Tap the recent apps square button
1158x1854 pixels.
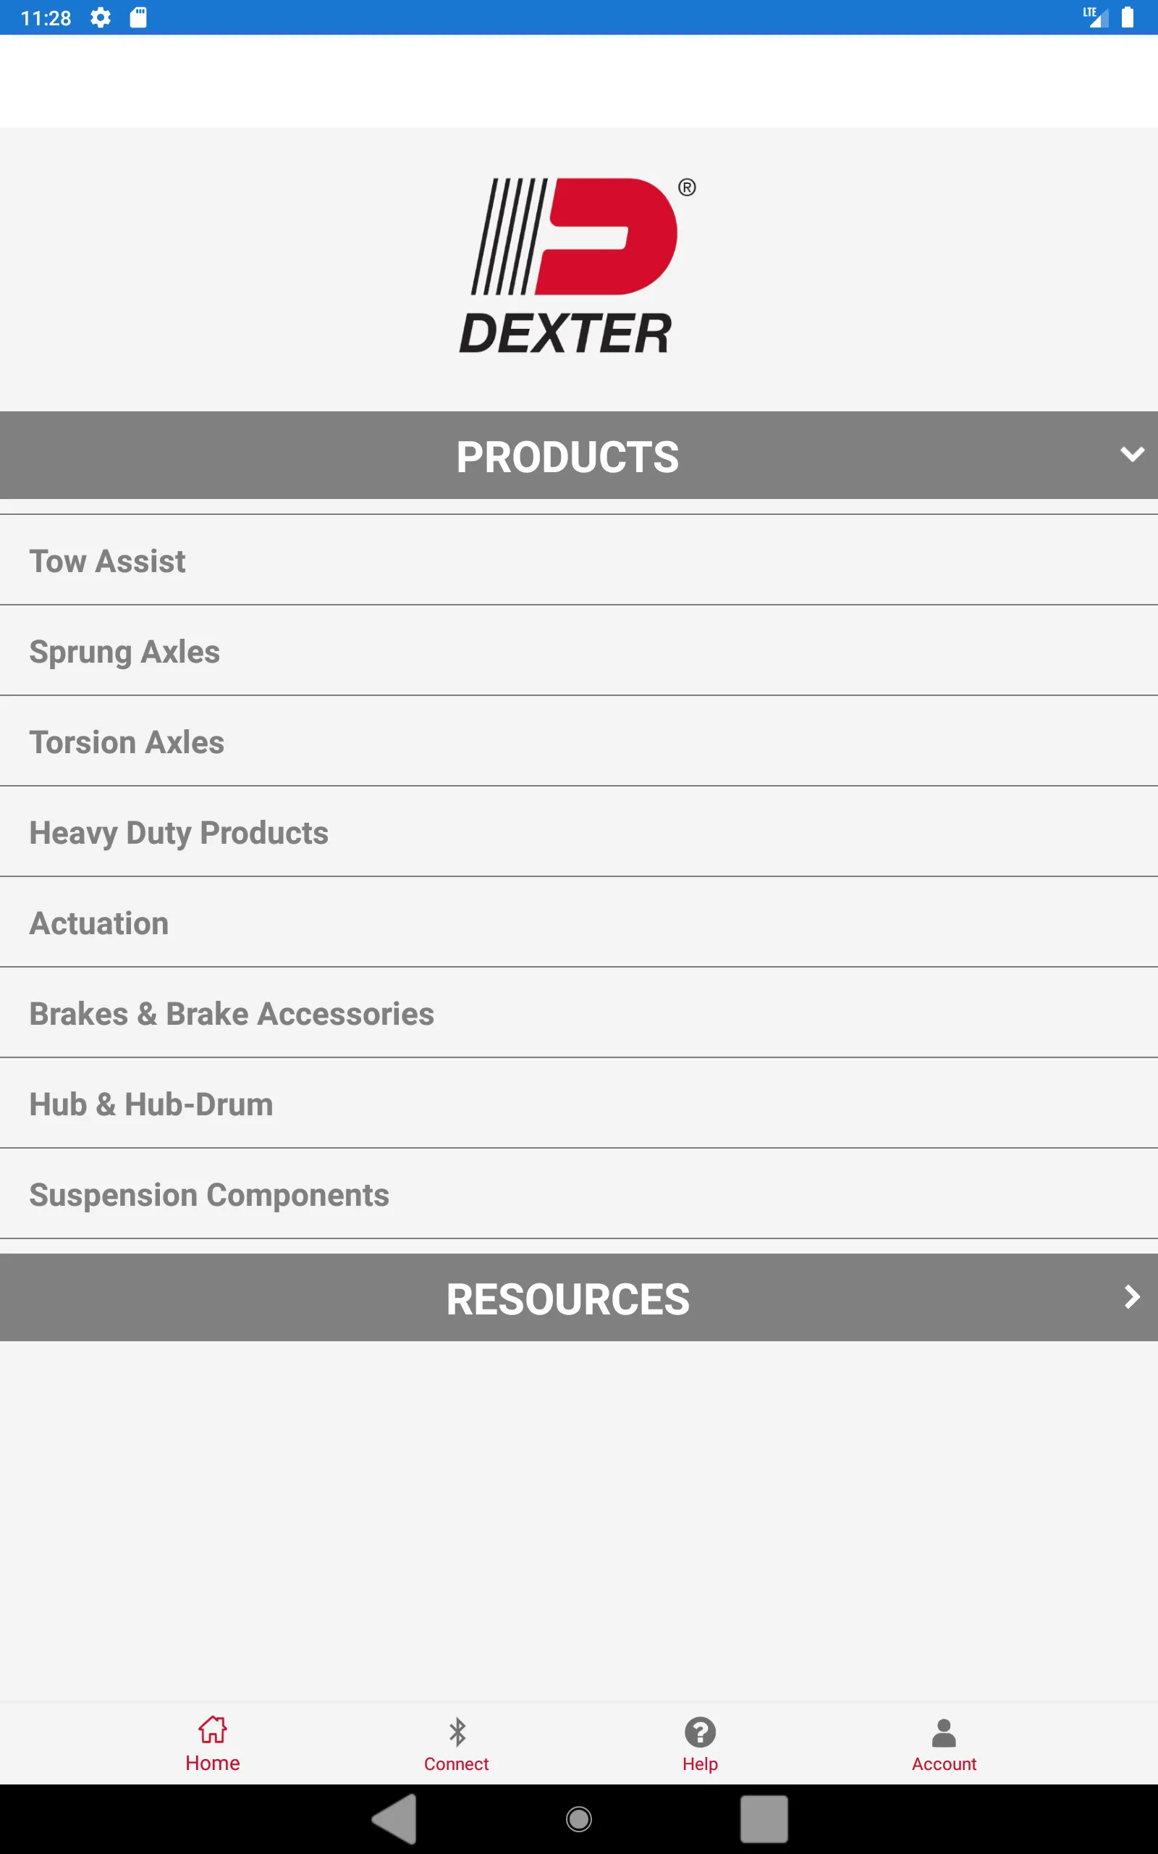(x=764, y=1817)
